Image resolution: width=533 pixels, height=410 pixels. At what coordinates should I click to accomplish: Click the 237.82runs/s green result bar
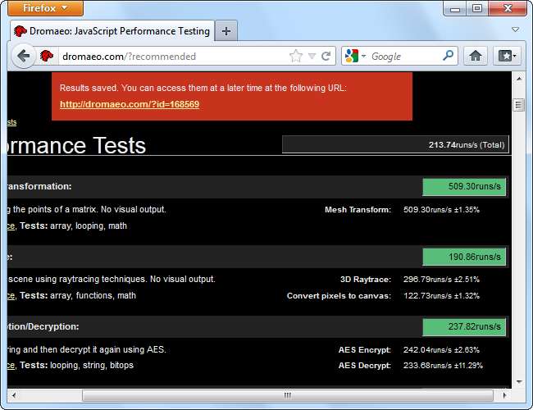[464, 327]
